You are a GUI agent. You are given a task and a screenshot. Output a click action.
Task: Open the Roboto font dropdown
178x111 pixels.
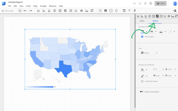pyautogui.click(x=149, y=53)
